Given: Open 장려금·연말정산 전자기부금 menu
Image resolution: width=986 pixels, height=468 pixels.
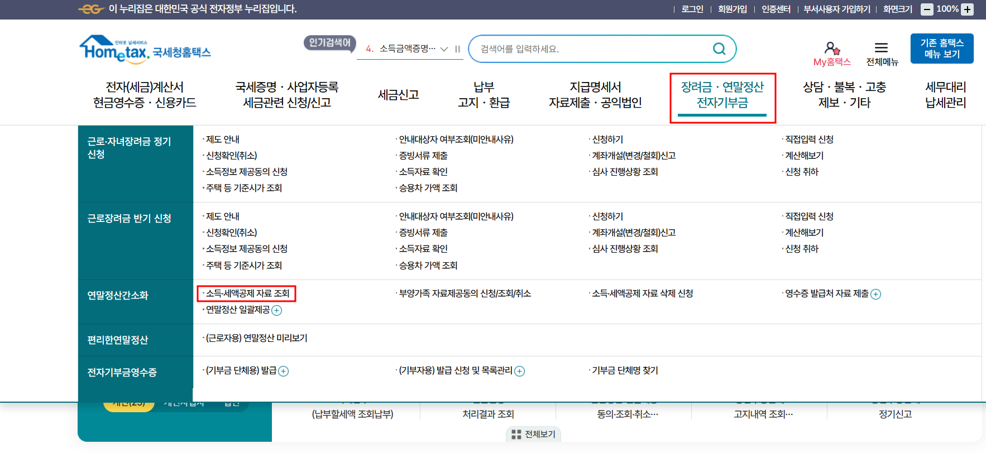Looking at the screenshot, I should pos(722,95).
